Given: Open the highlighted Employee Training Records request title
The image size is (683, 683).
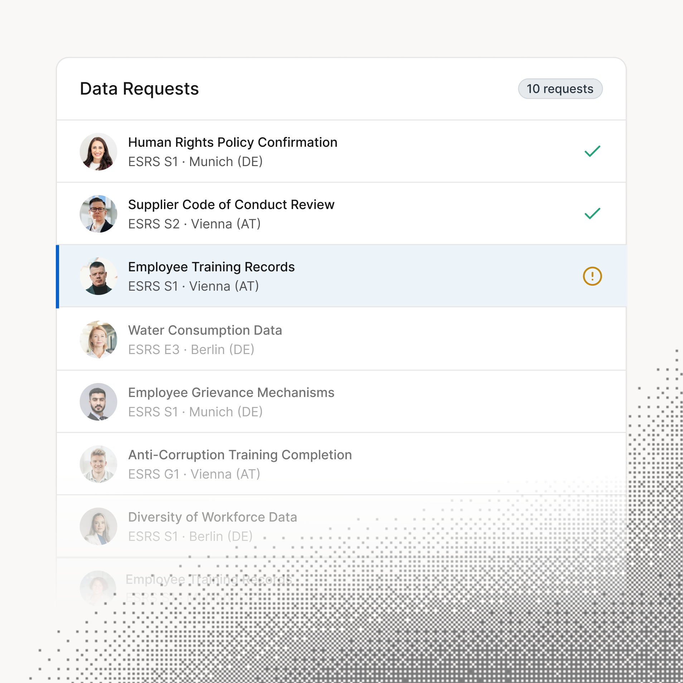Looking at the screenshot, I should (211, 267).
